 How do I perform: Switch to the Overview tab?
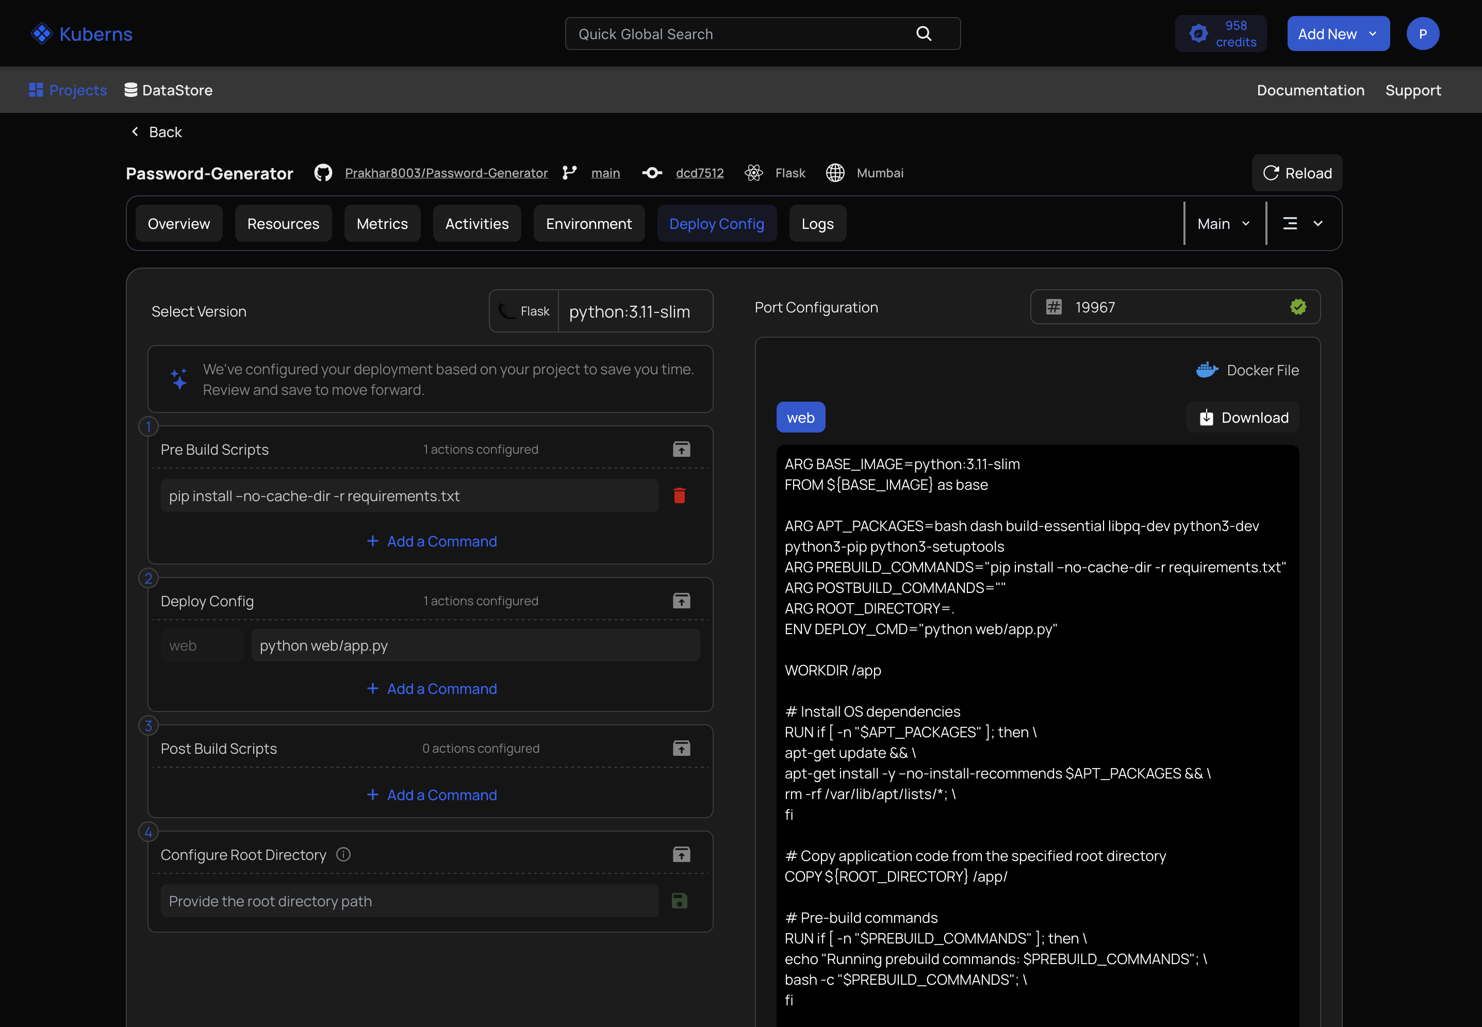(x=179, y=223)
